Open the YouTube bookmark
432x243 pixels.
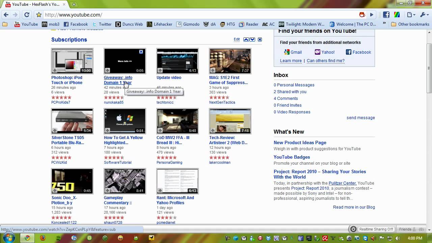click(26, 24)
